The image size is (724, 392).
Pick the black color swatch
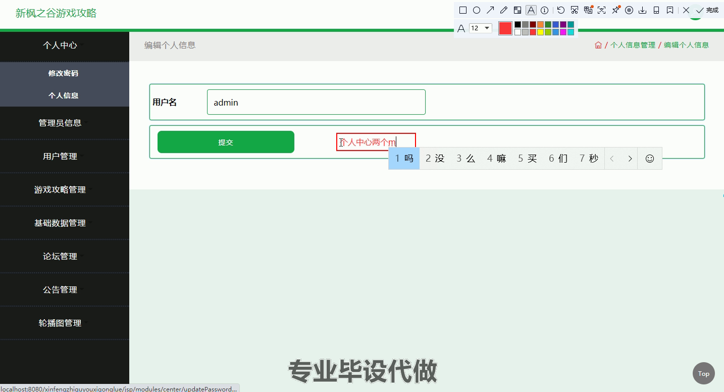518,24
